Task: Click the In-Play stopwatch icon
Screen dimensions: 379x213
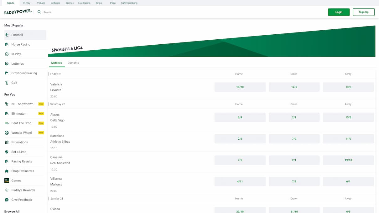Action: click(7, 54)
